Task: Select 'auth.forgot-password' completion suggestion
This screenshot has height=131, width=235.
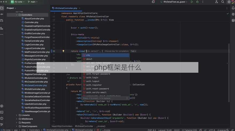Action: [106, 74]
